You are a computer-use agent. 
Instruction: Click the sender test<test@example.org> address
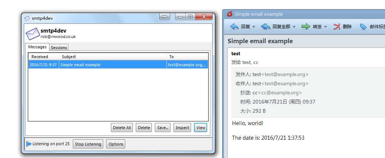pyautogui.click(x=280, y=74)
